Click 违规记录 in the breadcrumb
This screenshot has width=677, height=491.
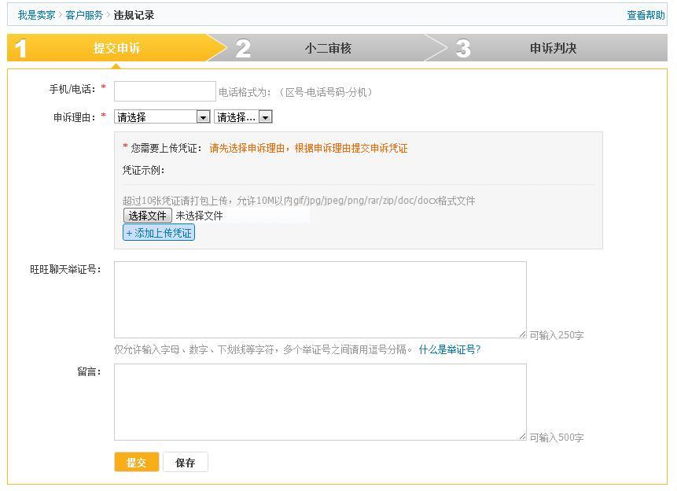click(x=134, y=15)
